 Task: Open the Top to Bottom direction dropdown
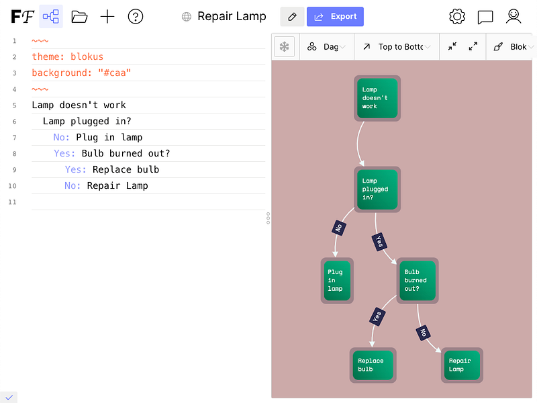396,46
